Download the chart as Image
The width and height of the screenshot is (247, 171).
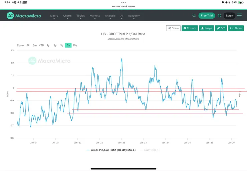[206, 28]
